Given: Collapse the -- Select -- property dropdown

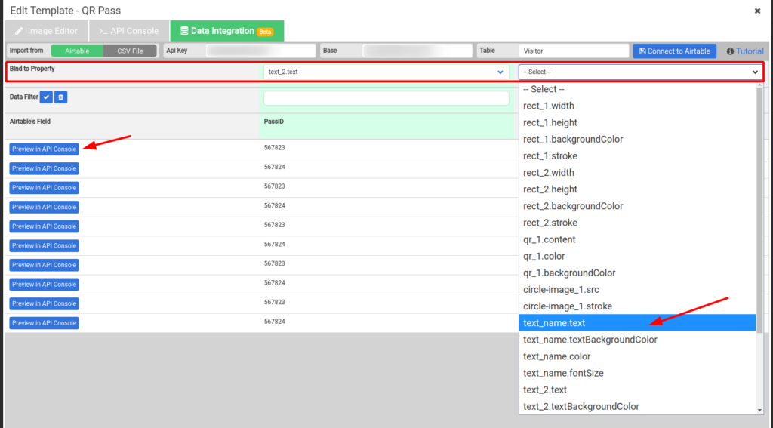Looking at the screenshot, I should tap(640, 72).
